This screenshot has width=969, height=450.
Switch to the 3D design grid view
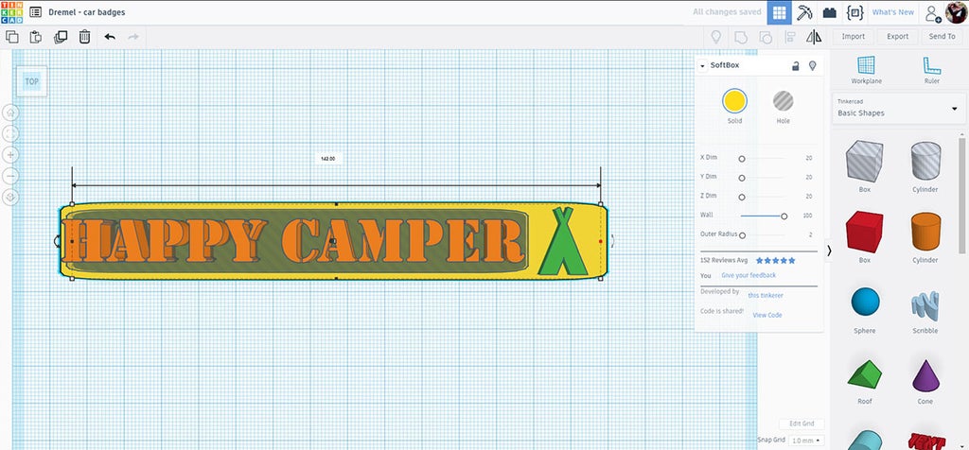coord(780,12)
